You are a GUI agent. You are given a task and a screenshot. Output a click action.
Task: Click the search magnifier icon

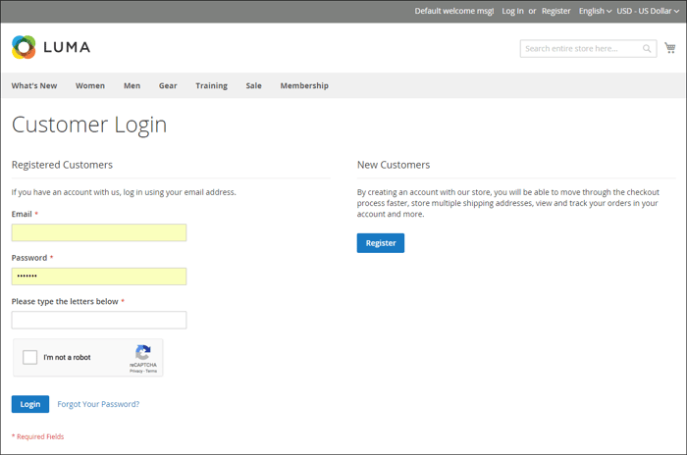pos(647,48)
